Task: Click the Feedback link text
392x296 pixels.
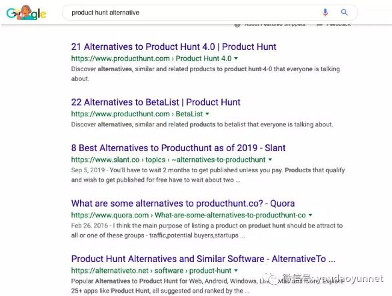Action: [x=339, y=25]
